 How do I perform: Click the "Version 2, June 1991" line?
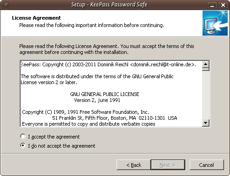coord(97,100)
